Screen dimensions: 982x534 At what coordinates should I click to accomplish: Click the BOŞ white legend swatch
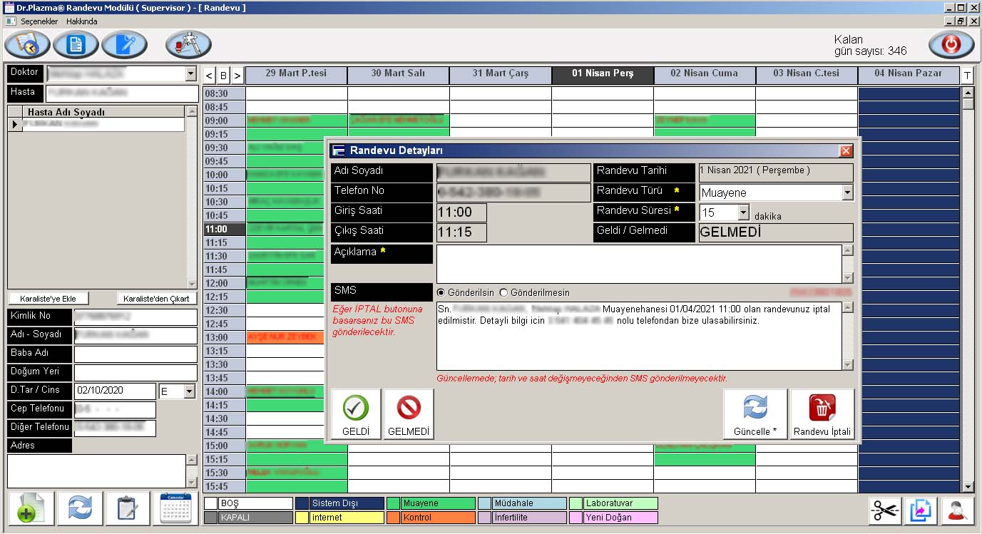(x=210, y=503)
